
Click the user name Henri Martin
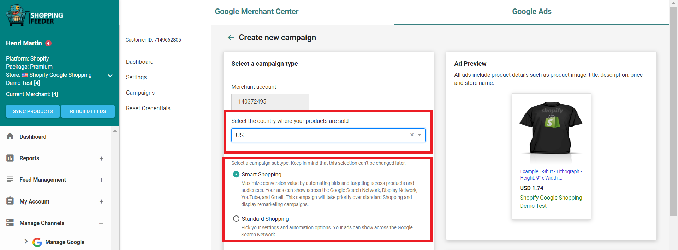[x=24, y=43]
